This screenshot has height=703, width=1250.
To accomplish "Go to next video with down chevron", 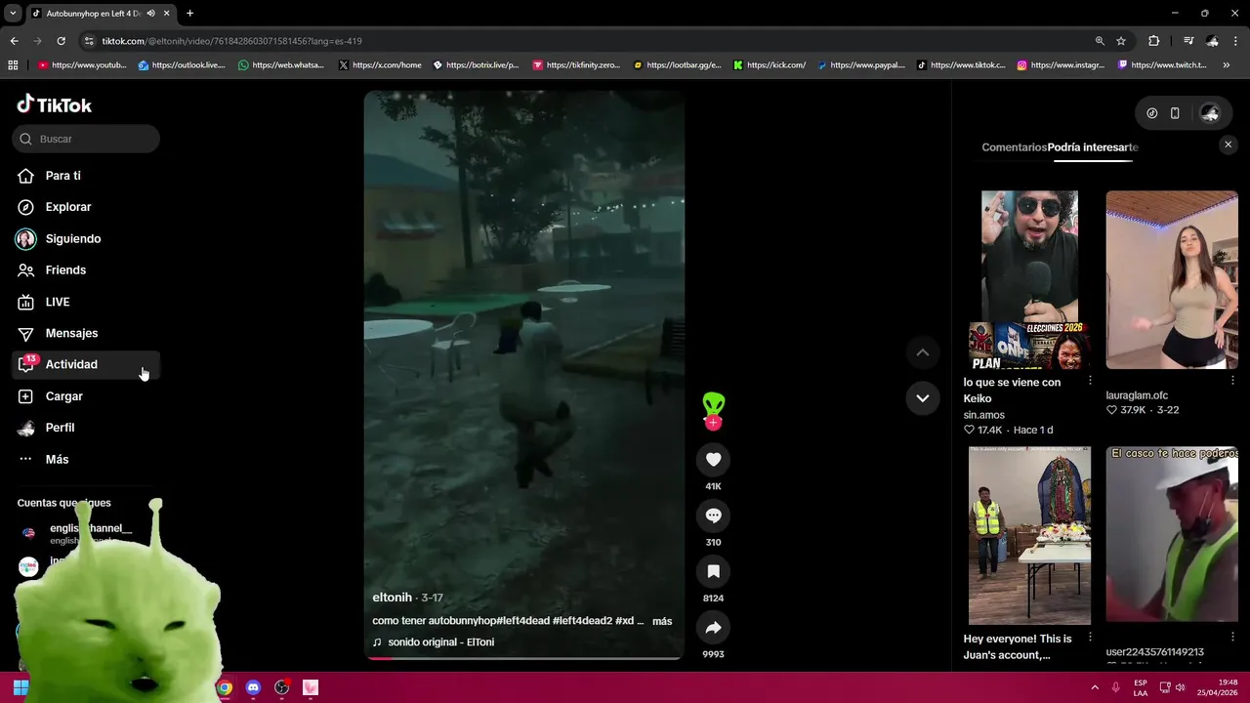I will click(x=922, y=398).
